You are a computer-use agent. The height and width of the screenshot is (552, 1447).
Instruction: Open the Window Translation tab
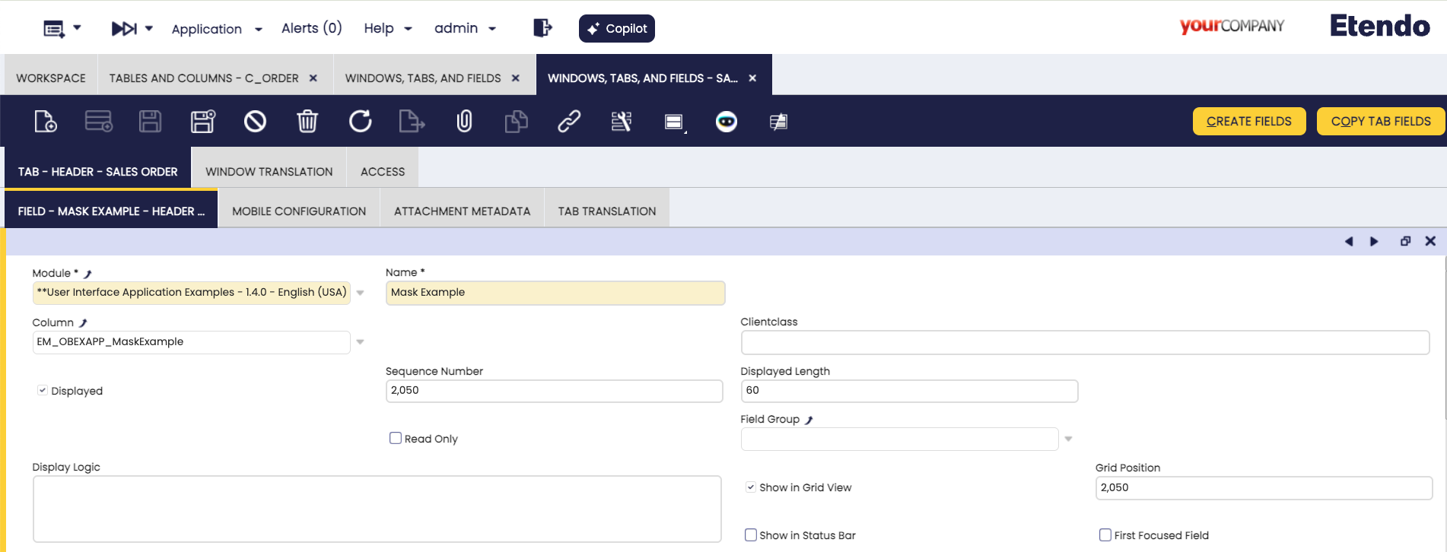[x=269, y=172]
